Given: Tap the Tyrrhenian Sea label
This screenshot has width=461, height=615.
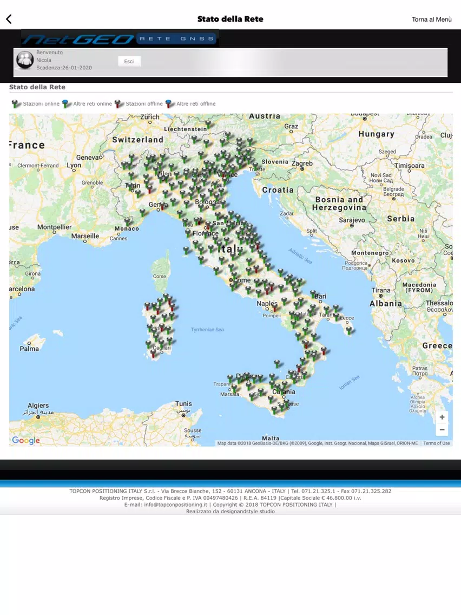Looking at the screenshot, I should coord(207,330).
